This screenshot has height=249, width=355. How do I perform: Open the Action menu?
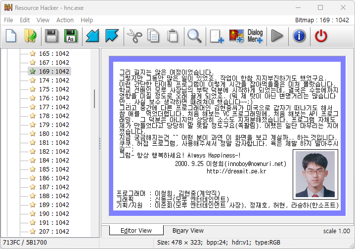(x=65, y=20)
